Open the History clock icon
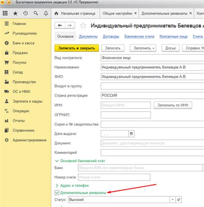204x207 pixels. click(25, 13)
